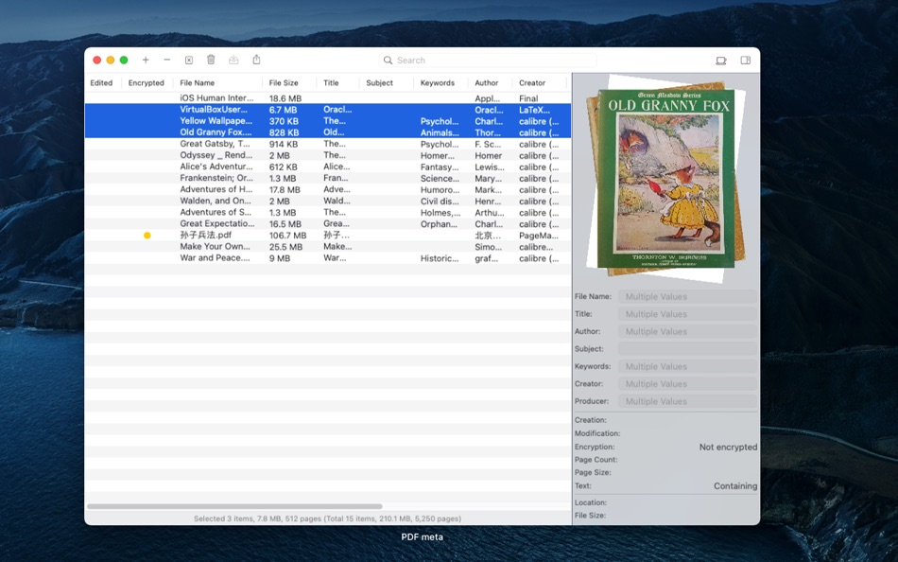The height and width of the screenshot is (562, 898).
Task: Click the 18.6 MB file size cell
Action: tap(285, 98)
